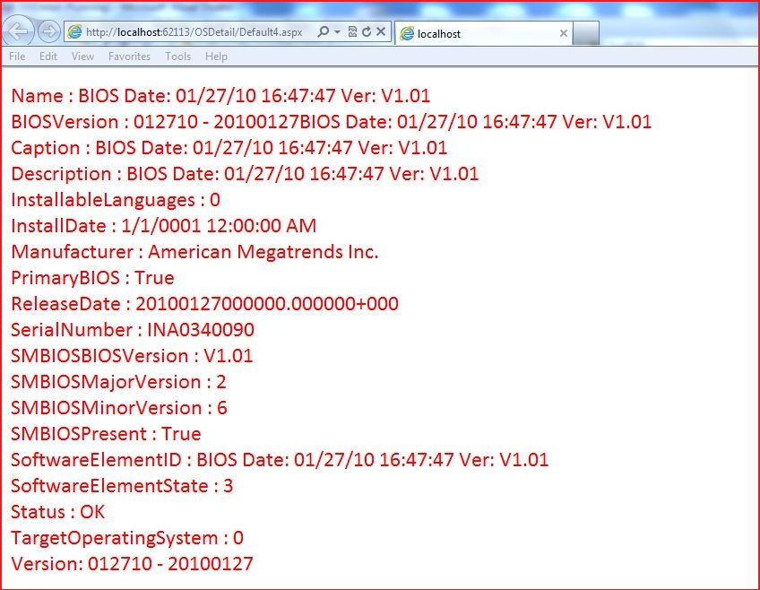Image resolution: width=760 pixels, height=590 pixels.
Task: Click the 'Description : BIOS Date' line
Action: click(x=245, y=174)
